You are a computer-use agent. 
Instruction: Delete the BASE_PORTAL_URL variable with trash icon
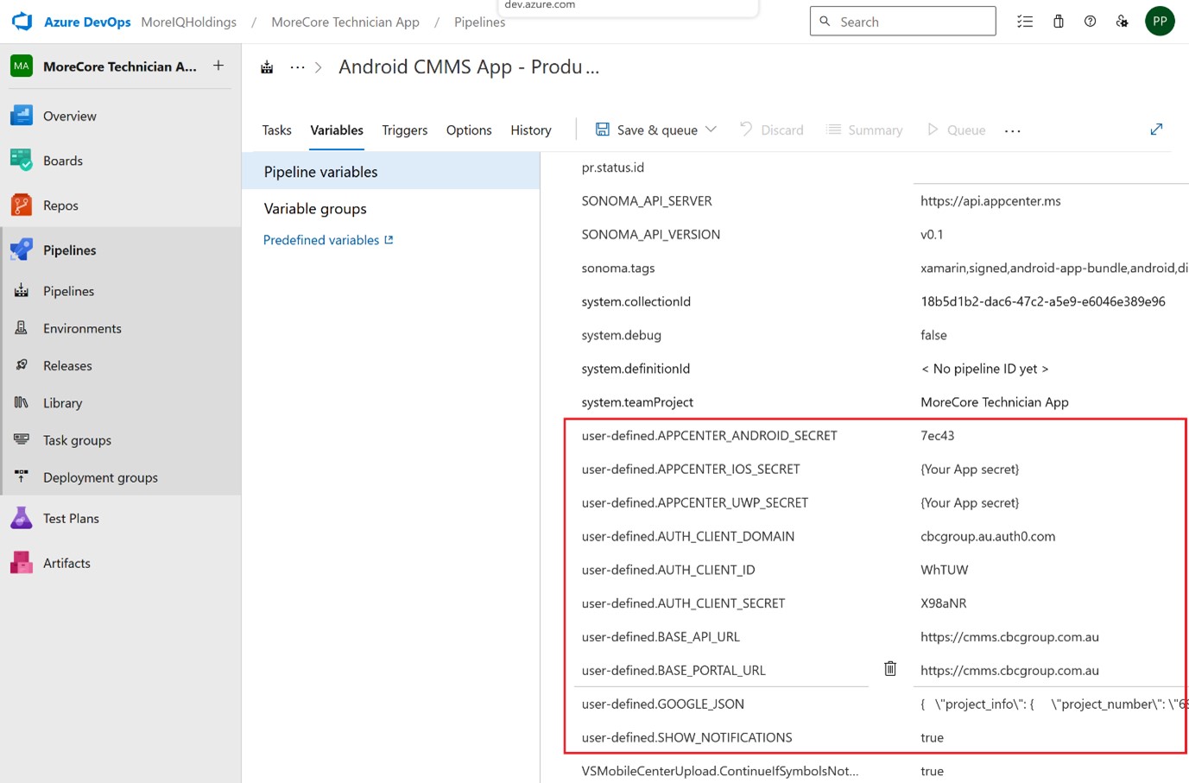(x=890, y=669)
